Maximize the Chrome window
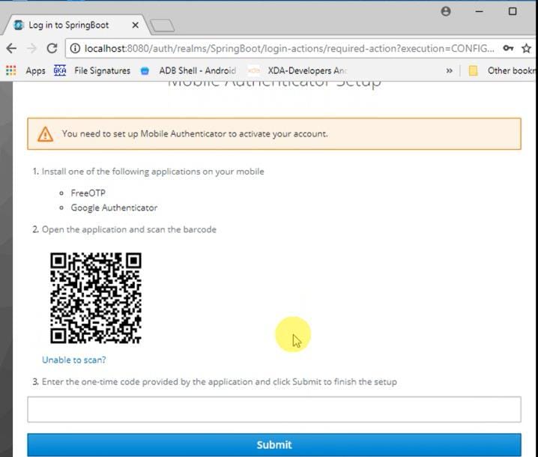Viewport: 538px width, 457px height. 513,11
